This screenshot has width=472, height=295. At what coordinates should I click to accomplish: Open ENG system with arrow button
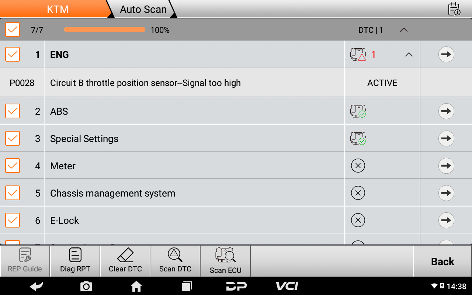click(446, 55)
